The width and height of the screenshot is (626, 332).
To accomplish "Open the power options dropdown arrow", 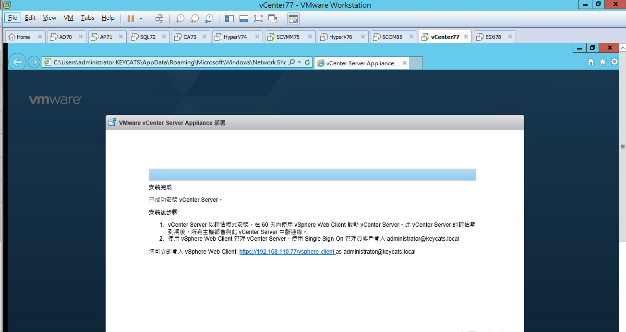I will click(x=141, y=19).
